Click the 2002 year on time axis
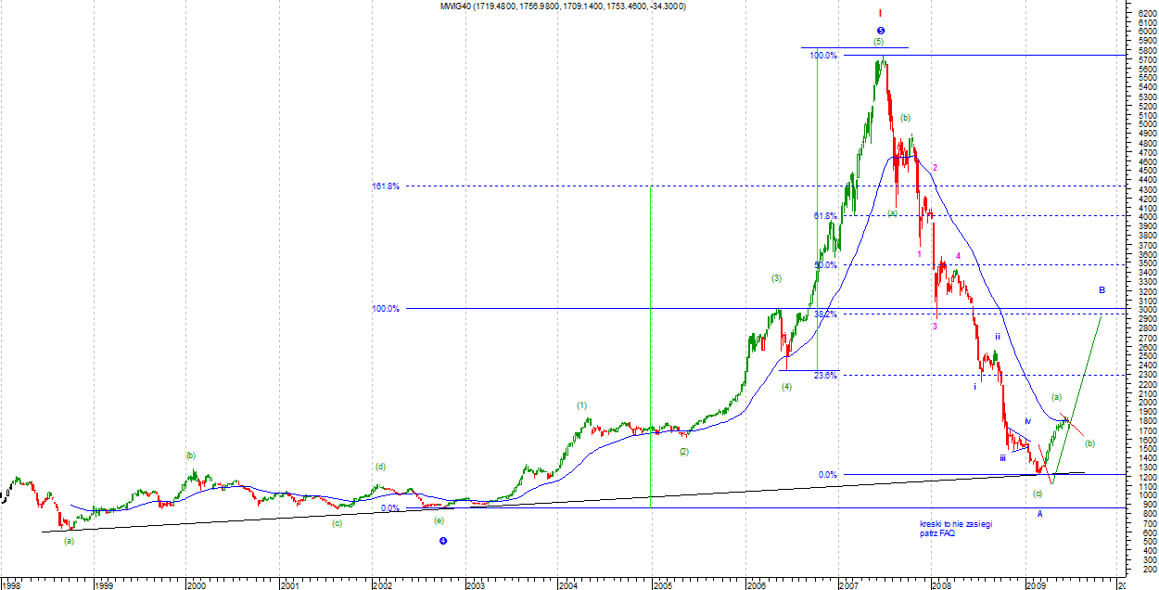This screenshot has height=590, width=1159. point(382,585)
